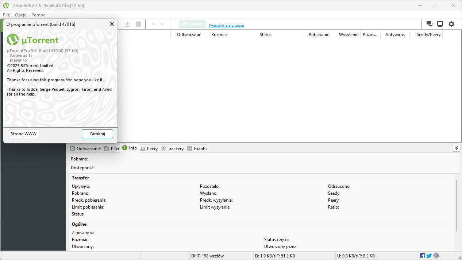The image size is (462, 260).
Task: Click the 'Transfer' section heading
Action: (x=80, y=178)
